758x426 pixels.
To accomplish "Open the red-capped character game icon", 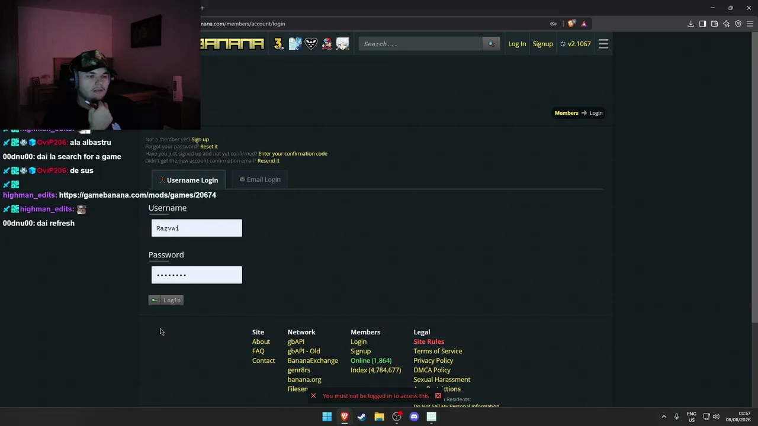I will (327, 44).
